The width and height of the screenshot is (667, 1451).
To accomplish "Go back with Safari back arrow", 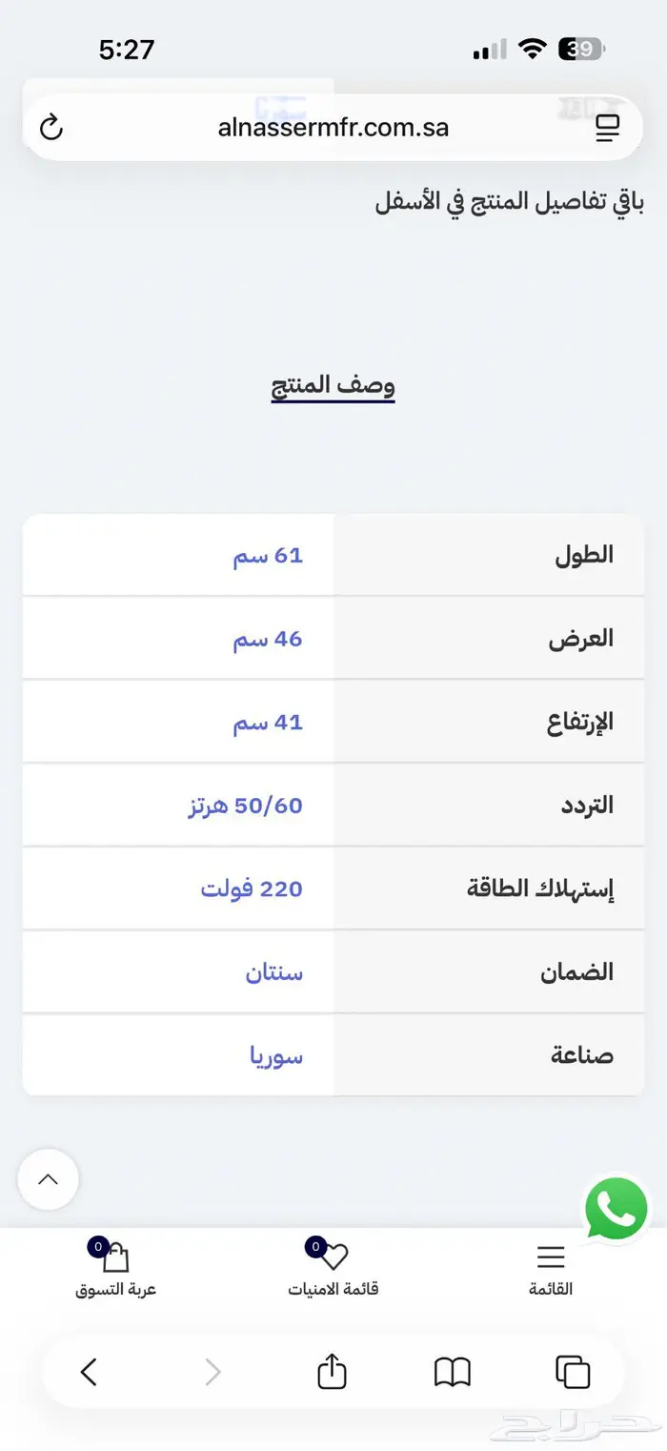I will click(89, 1372).
